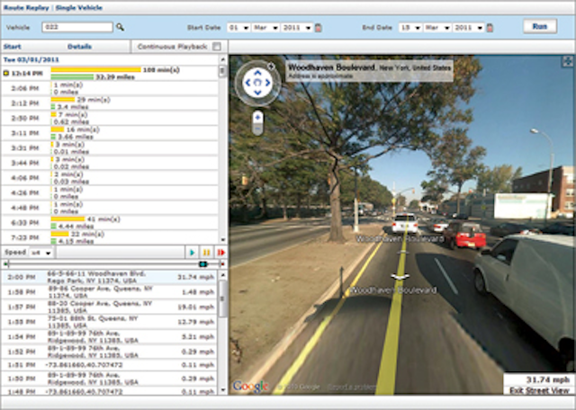Search vehicle with magnifier icon
The height and width of the screenshot is (410, 576).
click(120, 27)
